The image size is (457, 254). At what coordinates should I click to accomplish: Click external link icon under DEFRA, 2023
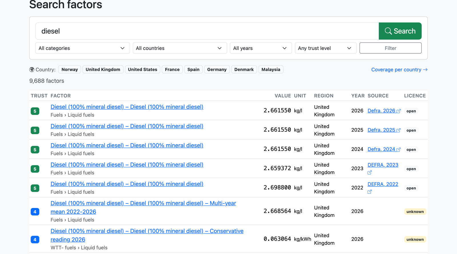pyautogui.click(x=370, y=172)
